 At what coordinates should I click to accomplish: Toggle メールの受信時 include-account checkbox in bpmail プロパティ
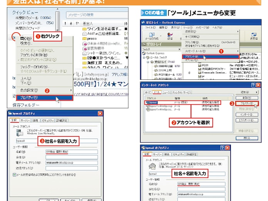click(x=14, y=174)
